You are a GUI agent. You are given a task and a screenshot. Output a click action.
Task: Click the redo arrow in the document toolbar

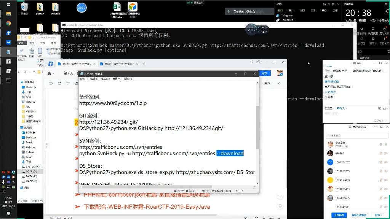pos(59,83)
